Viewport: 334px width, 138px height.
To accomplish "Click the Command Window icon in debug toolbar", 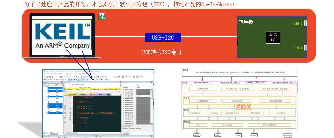I will [x=69, y=80].
